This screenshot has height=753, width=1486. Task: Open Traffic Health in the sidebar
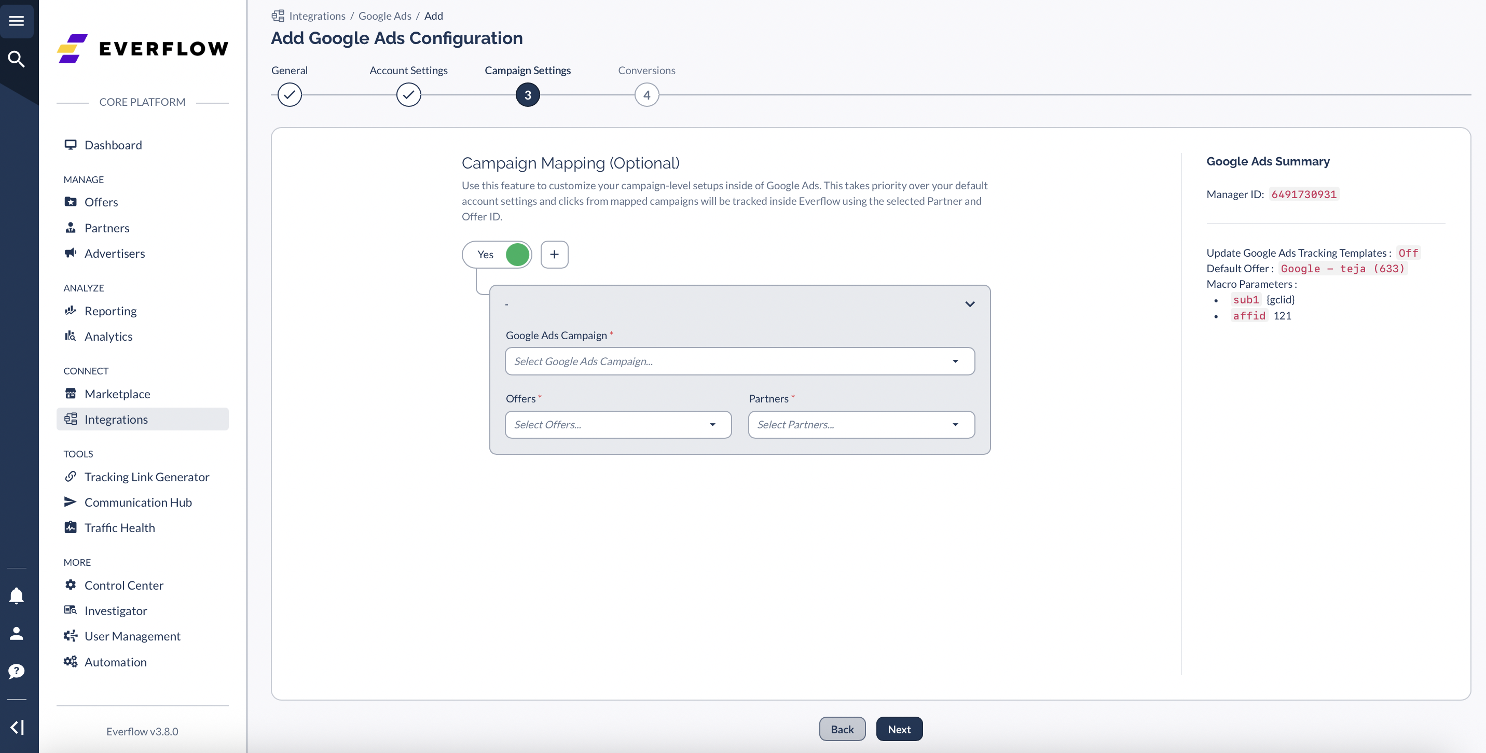pyautogui.click(x=143, y=527)
